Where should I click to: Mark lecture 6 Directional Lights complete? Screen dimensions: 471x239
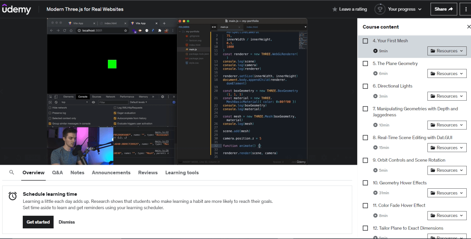[x=365, y=86]
